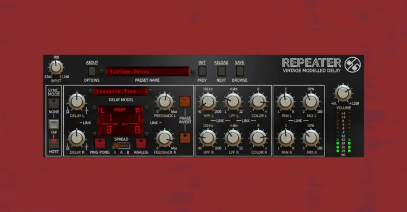Click the BROWSE label text
The width and height of the screenshot is (407, 212).
tap(240, 80)
